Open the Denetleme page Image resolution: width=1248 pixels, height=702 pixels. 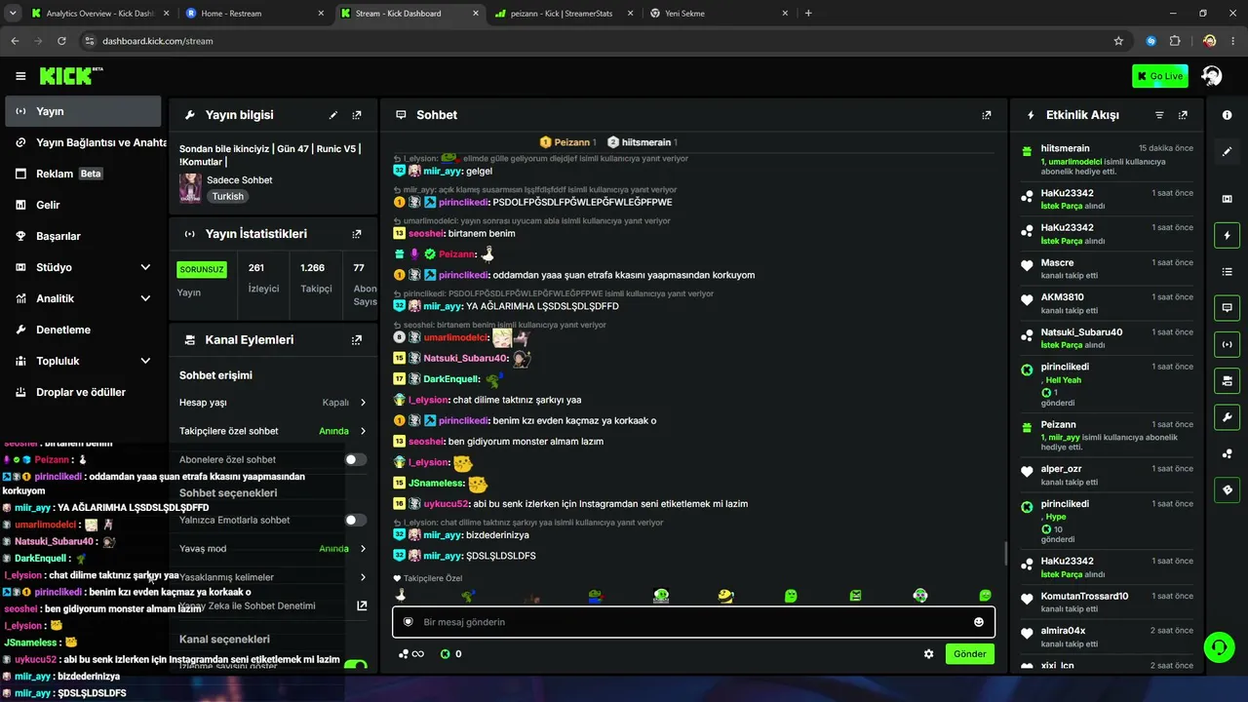(83, 330)
